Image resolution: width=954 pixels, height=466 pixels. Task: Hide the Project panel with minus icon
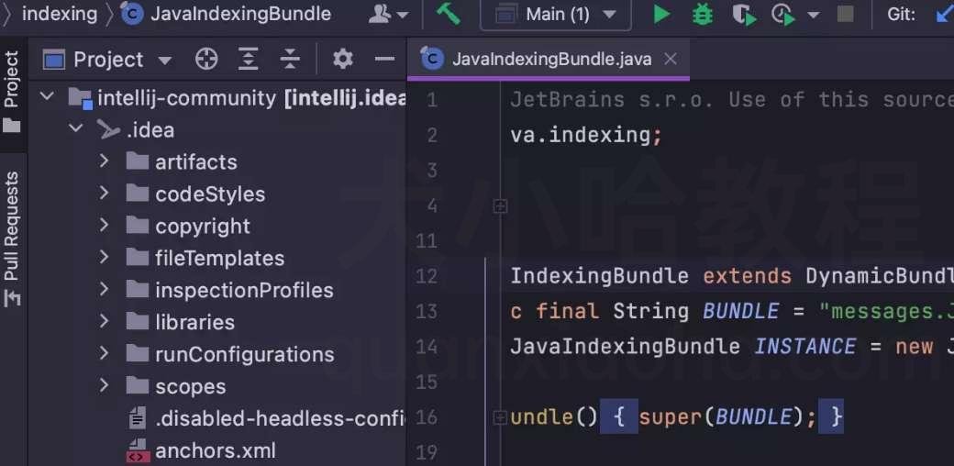click(384, 59)
